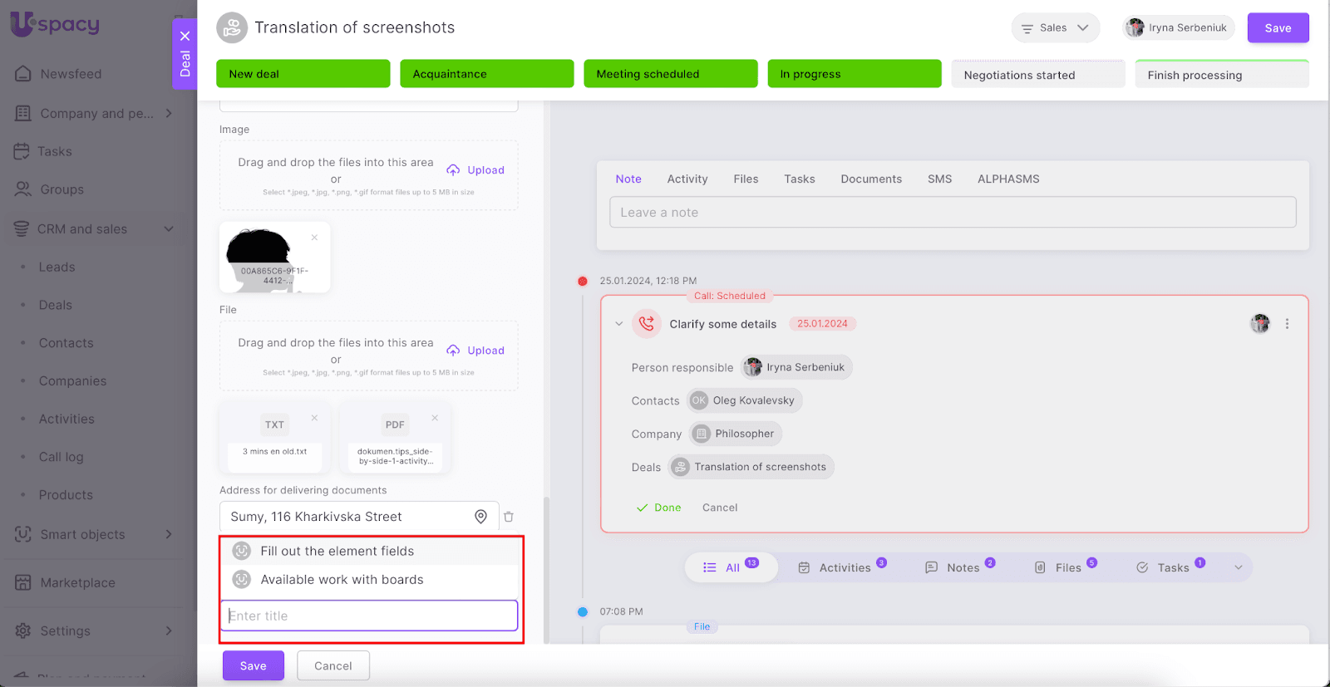This screenshot has height=687, width=1330.
Task: Close the Deal side panel
Action: [185, 36]
